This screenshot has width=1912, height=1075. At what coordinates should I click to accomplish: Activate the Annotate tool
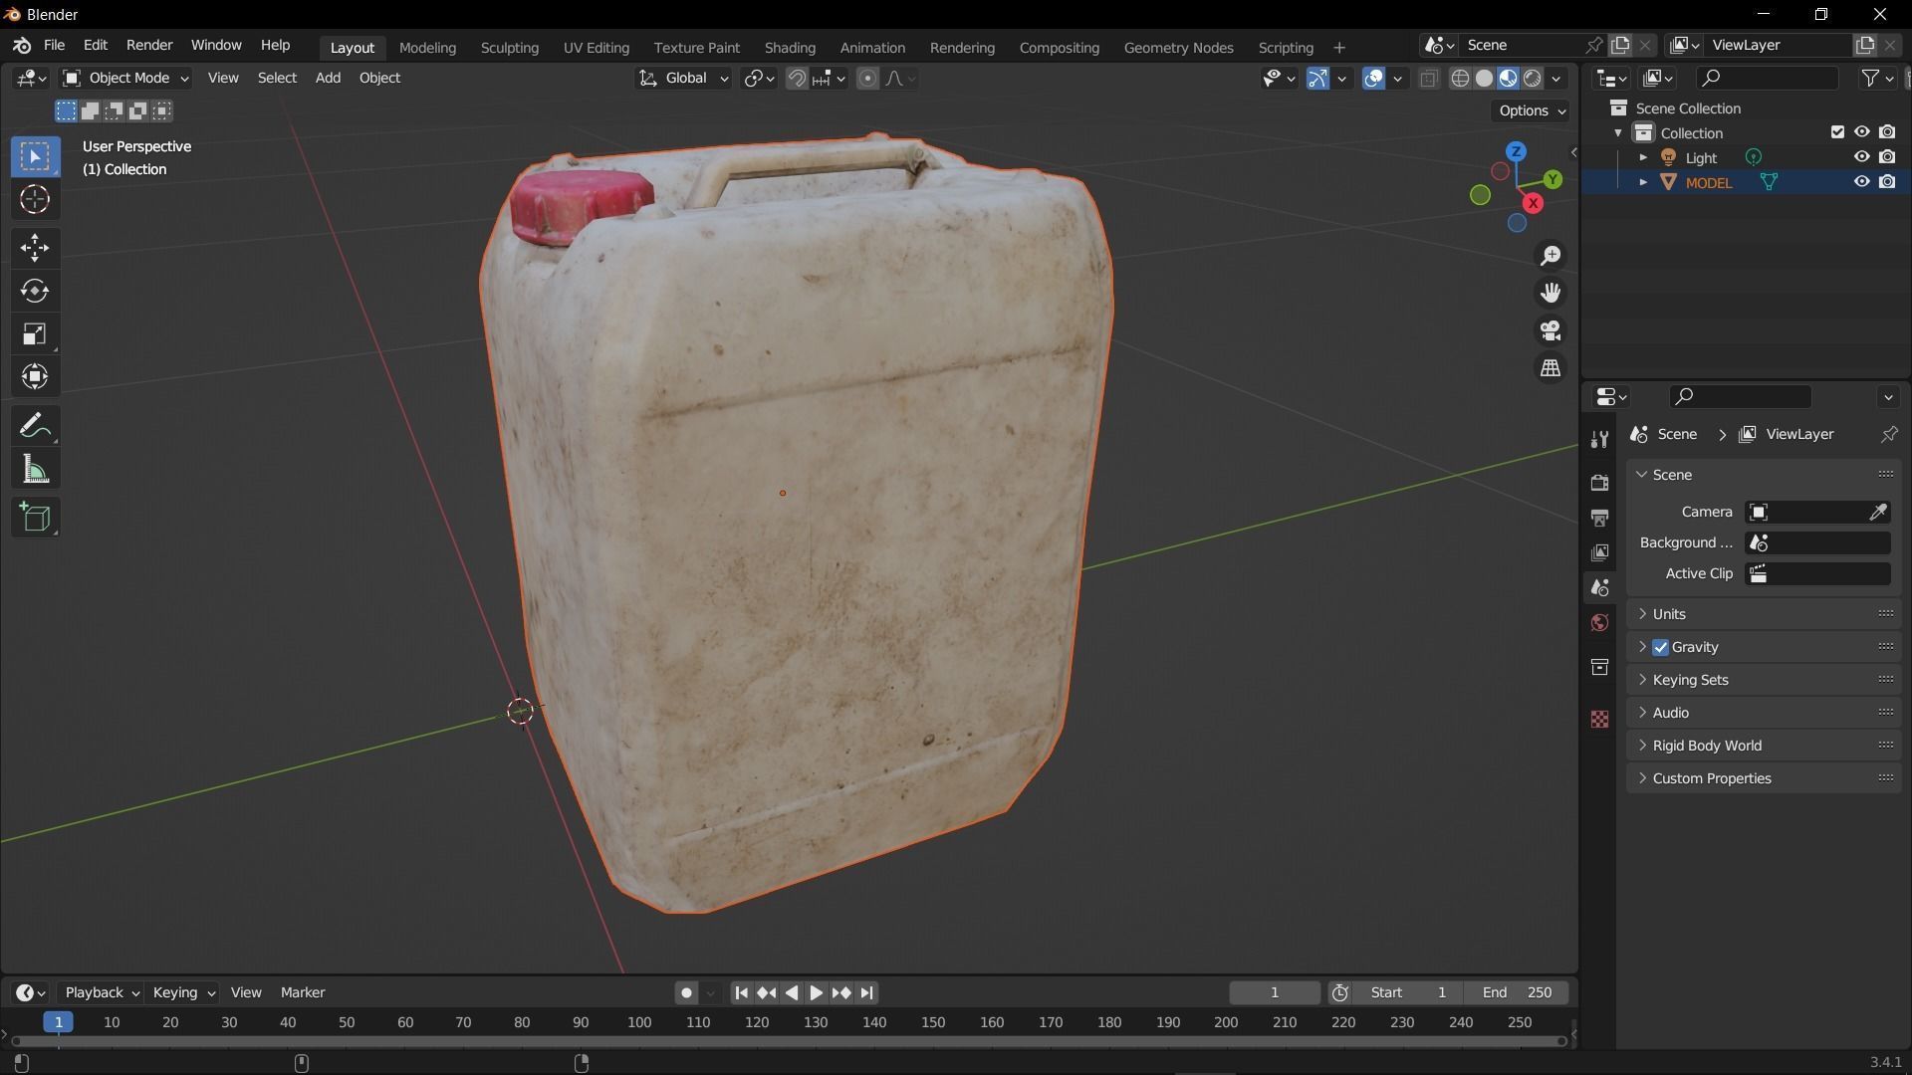click(35, 426)
